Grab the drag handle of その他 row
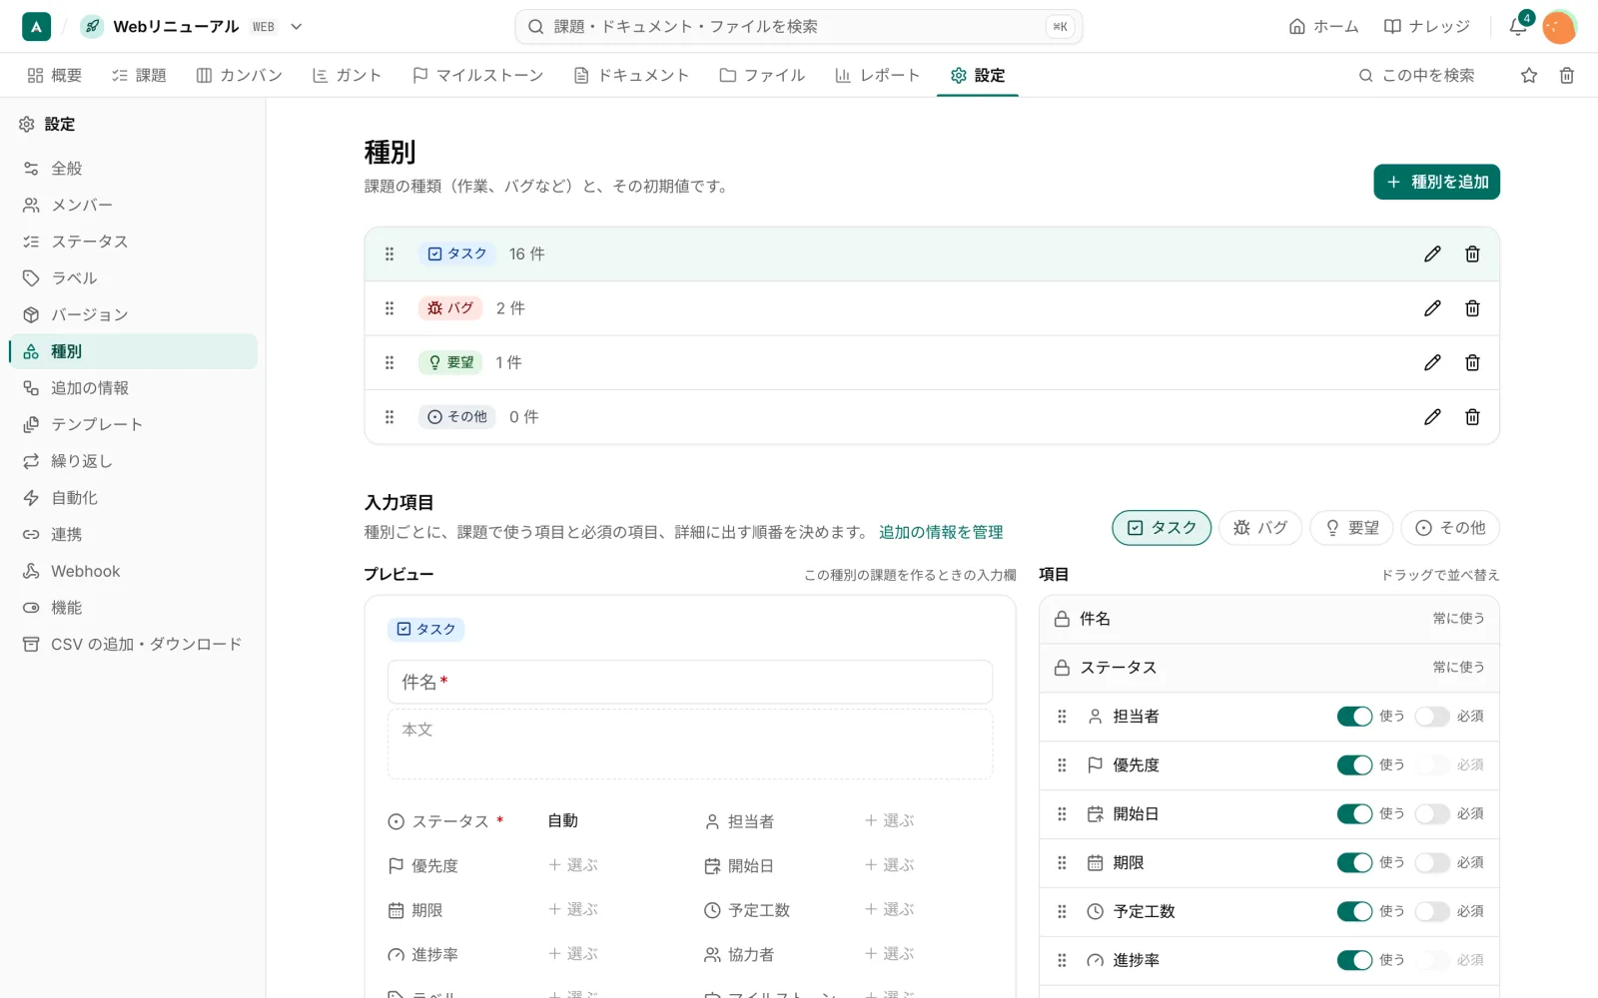 click(x=390, y=417)
